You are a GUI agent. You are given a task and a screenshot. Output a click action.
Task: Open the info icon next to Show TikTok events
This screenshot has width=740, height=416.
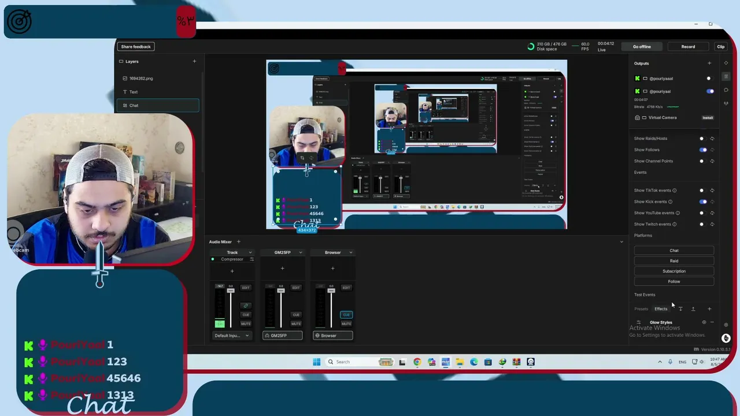pos(674,190)
